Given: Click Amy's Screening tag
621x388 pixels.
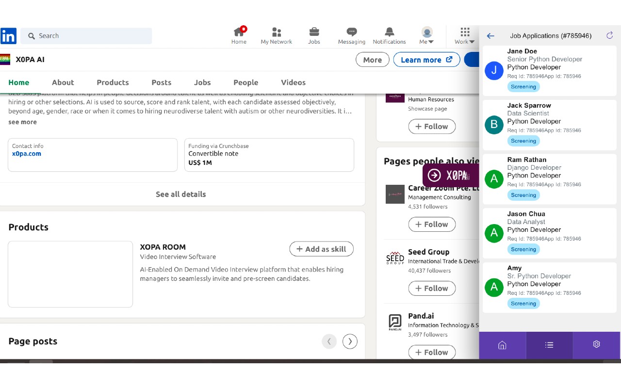Looking at the screenshot, I should click(523, 304).
